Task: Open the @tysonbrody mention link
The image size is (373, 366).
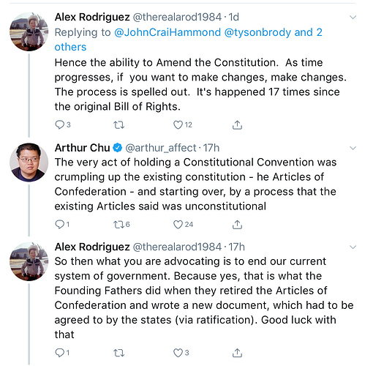Action: click(257, 32)
